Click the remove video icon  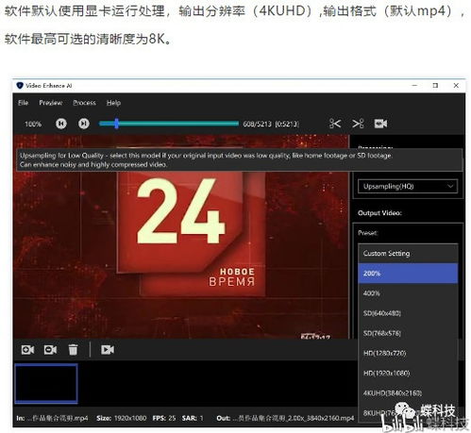(x=50, y=350)
